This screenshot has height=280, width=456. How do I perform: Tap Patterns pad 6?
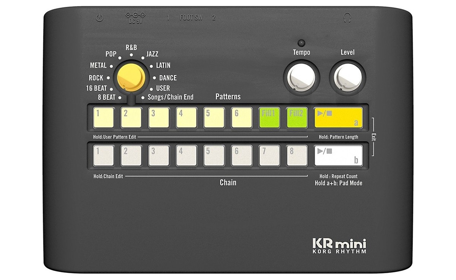click(242, 118)
